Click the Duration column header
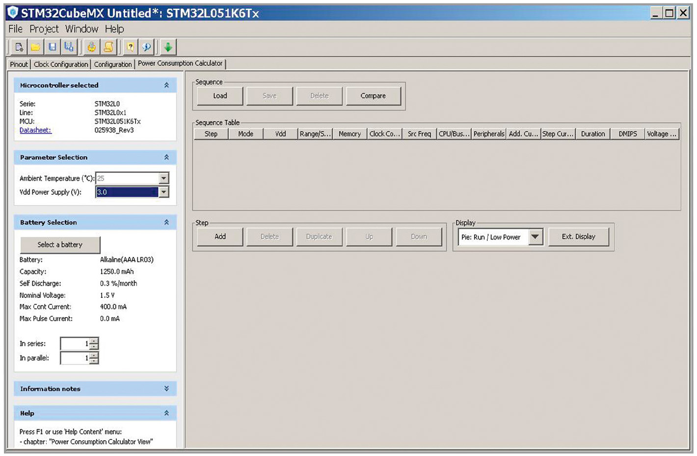This screenshot has height=456, width=697. coord(593,134)
